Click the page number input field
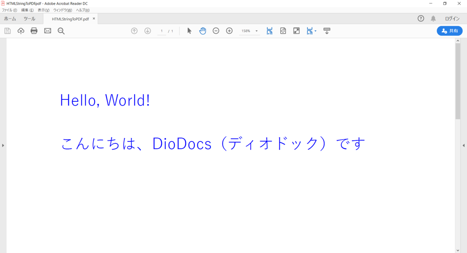Image resolution: width=467 pixels, height=253 pixels. [x=162, y=31]
